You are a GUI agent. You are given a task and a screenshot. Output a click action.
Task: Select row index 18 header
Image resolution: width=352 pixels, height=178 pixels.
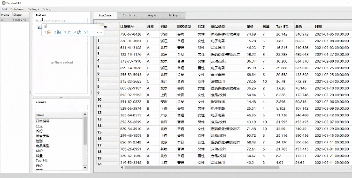(108, 152)
